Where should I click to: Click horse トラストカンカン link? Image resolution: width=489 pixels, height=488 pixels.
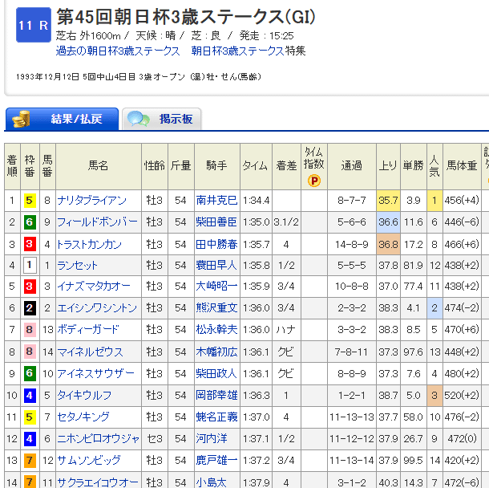coord(89,243)
